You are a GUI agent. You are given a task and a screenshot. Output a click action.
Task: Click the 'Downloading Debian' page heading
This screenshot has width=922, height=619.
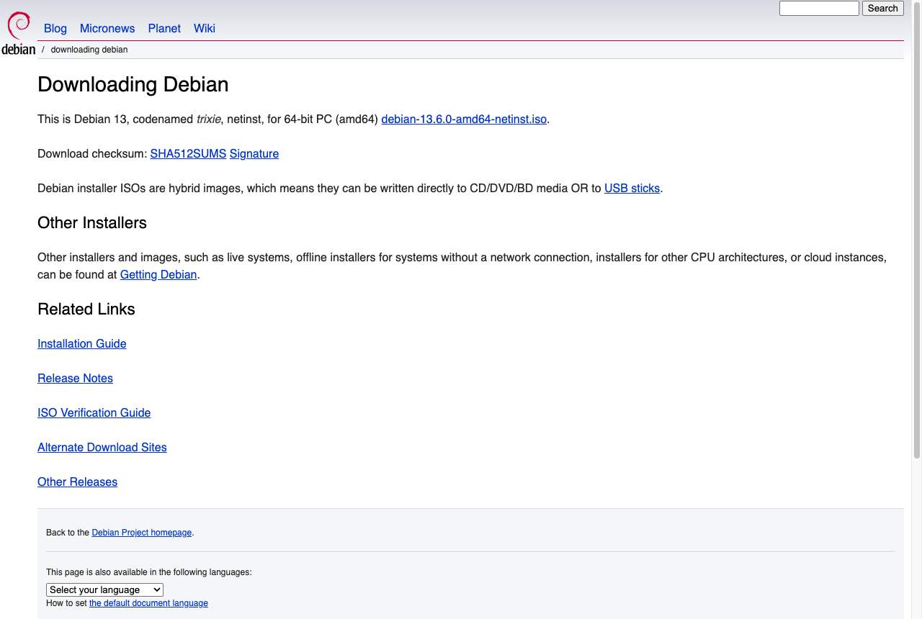coord(133,84)
